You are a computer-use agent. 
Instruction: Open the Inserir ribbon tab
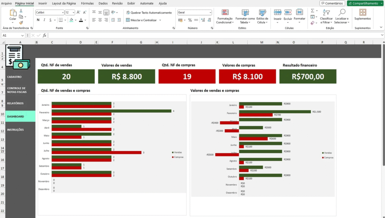(42, 3)
